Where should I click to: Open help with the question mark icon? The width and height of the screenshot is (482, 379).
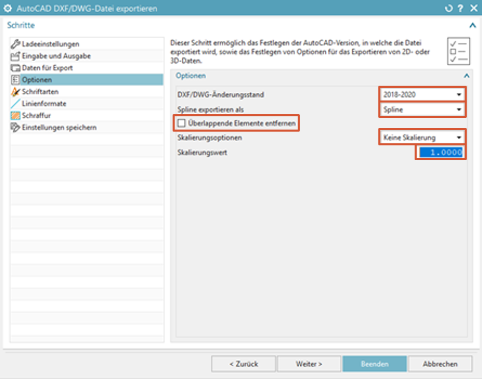pos(461,9)
